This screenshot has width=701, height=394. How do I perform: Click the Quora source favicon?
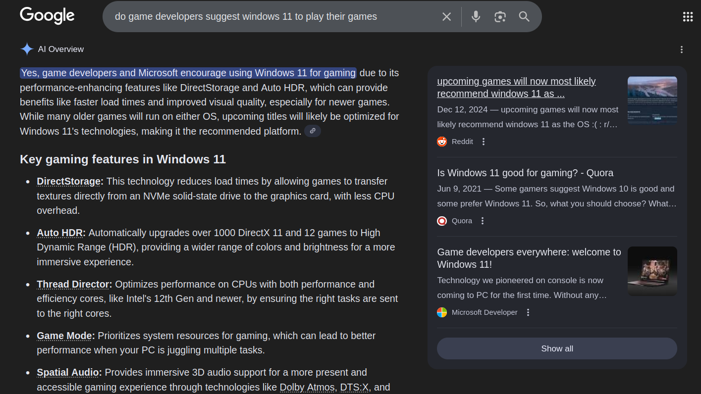click(x=442, y=221)
